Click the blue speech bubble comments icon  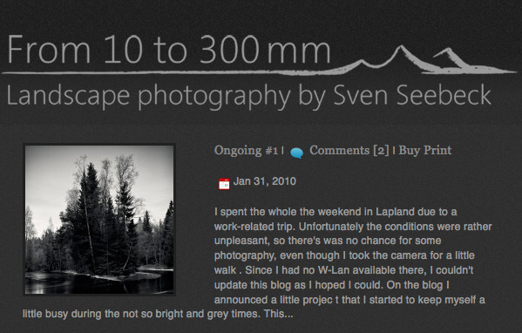click(x=296, y=153)
